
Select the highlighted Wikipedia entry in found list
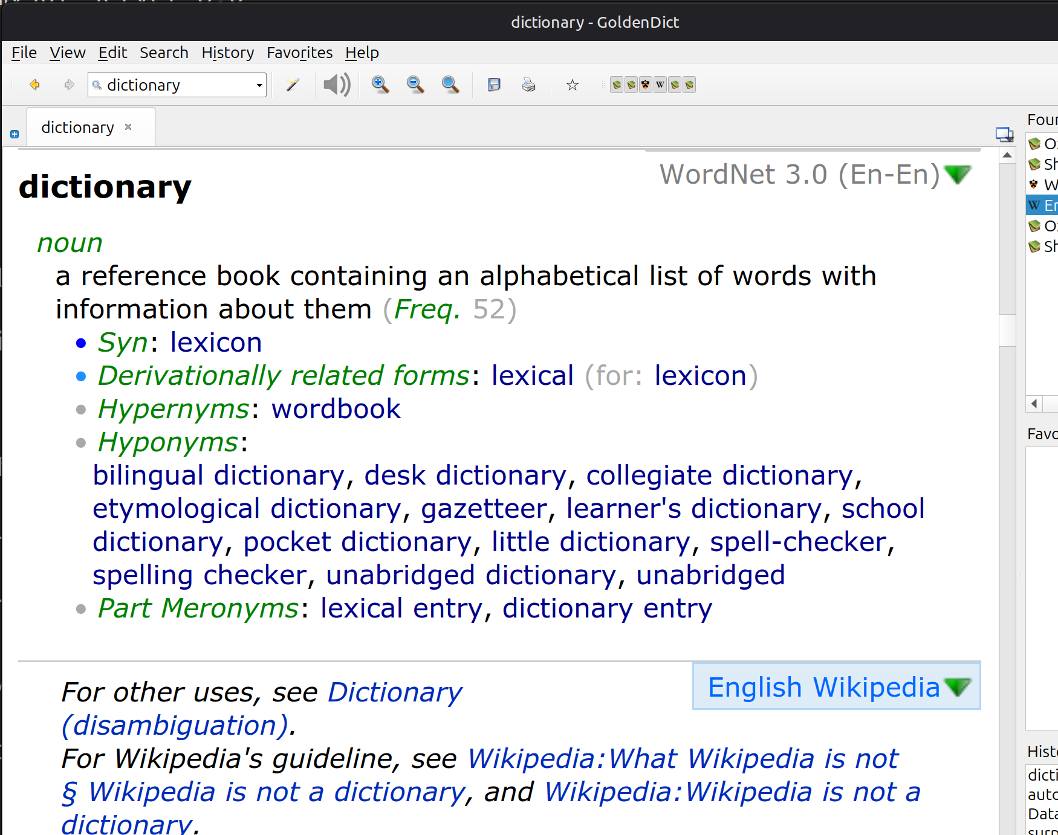[1042, 205]
